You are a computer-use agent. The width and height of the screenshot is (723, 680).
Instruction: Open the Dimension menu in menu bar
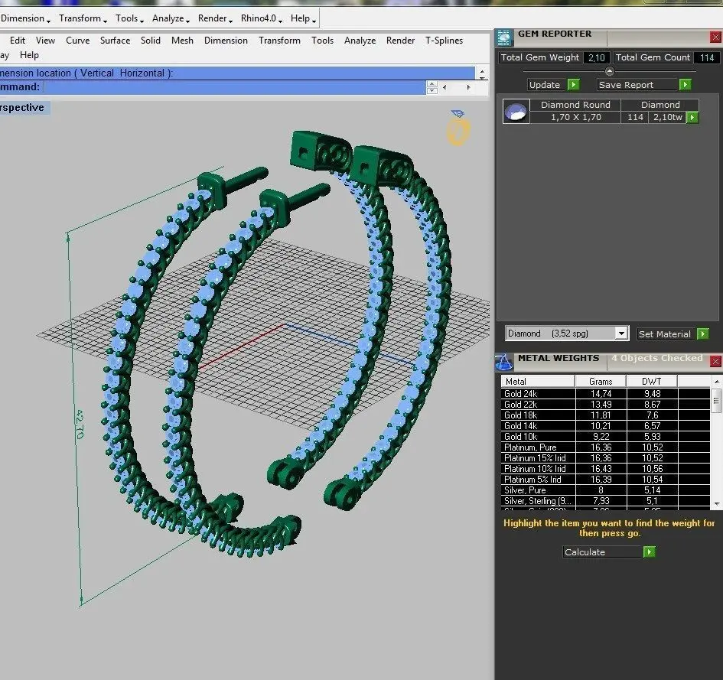pos(226,41)
